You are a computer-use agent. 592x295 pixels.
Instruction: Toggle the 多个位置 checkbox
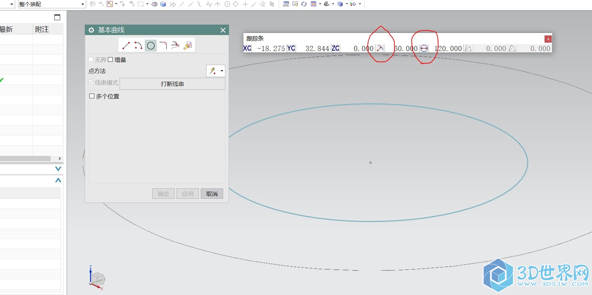92,96
